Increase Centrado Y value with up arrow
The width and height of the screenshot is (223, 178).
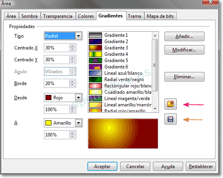(72, 58)
